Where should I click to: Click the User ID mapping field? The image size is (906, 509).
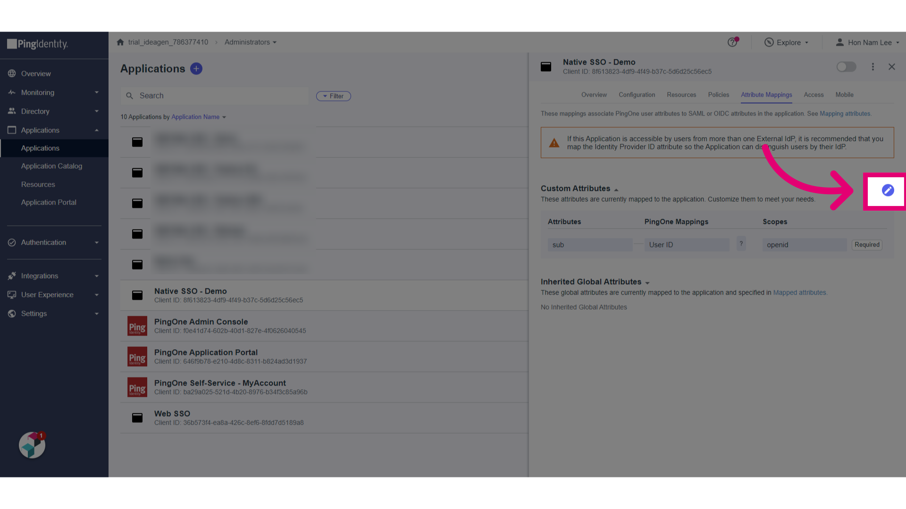click(x=687, y=245)
